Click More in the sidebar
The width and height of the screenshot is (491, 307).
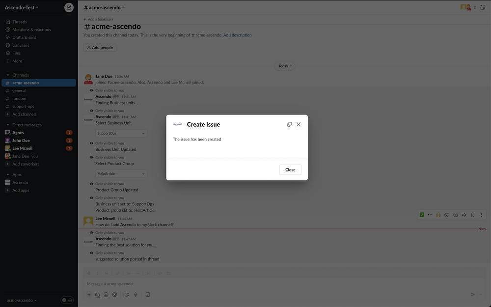coord(17,61)
